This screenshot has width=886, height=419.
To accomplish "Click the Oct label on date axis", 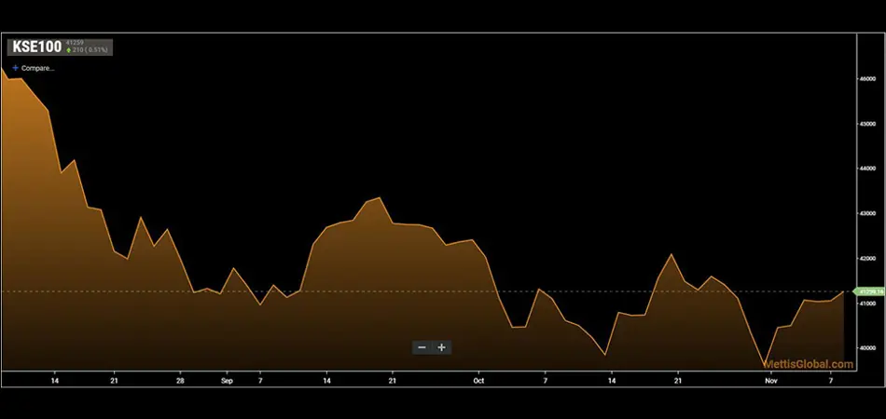I will (x=478, y=380).
